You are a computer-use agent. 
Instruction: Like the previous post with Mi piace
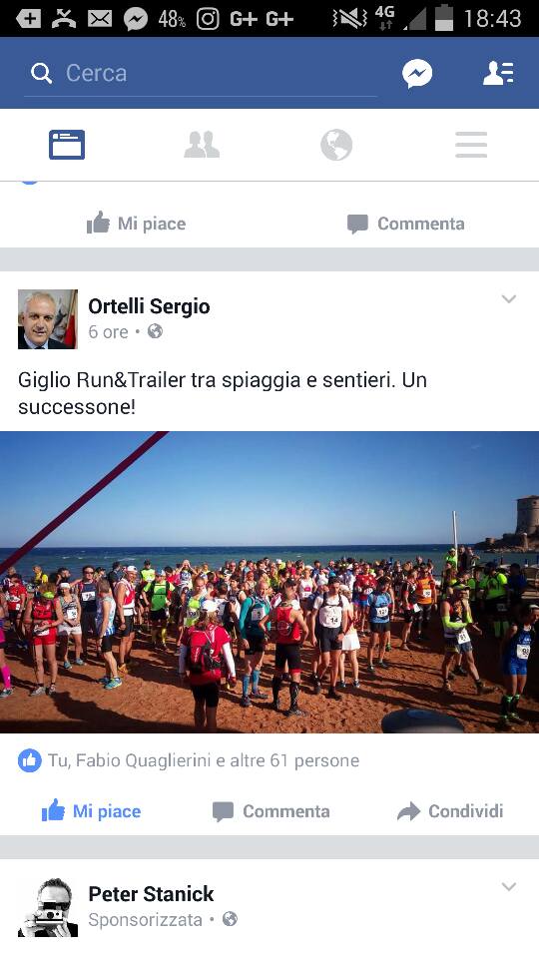coord(136,224)
